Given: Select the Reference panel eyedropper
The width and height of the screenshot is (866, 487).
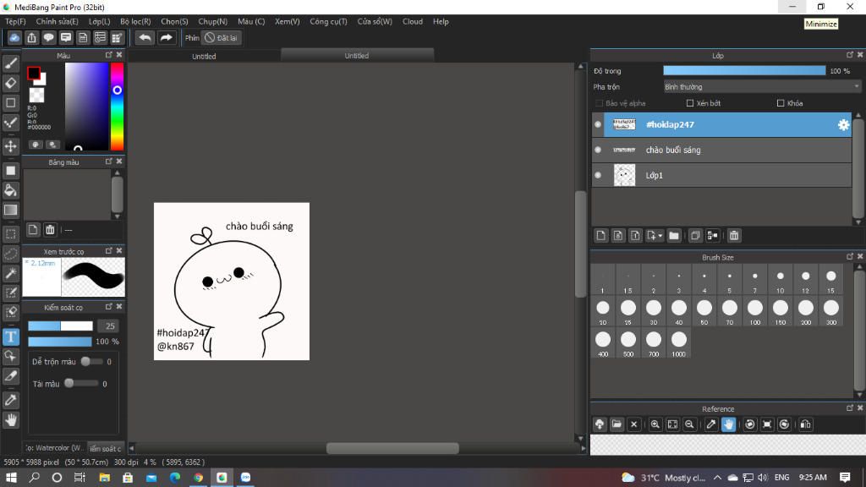Looking at the screenshot, I should coord(711,424).
